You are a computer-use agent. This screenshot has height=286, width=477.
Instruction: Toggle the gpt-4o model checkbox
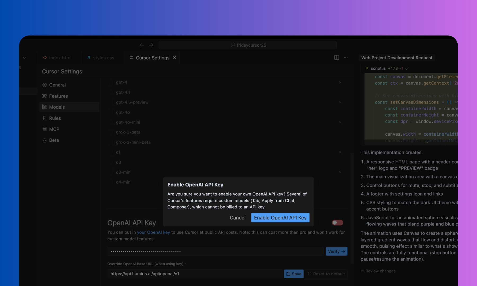(111, 112)
